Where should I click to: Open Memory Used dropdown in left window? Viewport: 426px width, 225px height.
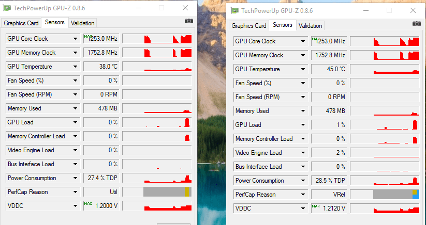[75, 108]
